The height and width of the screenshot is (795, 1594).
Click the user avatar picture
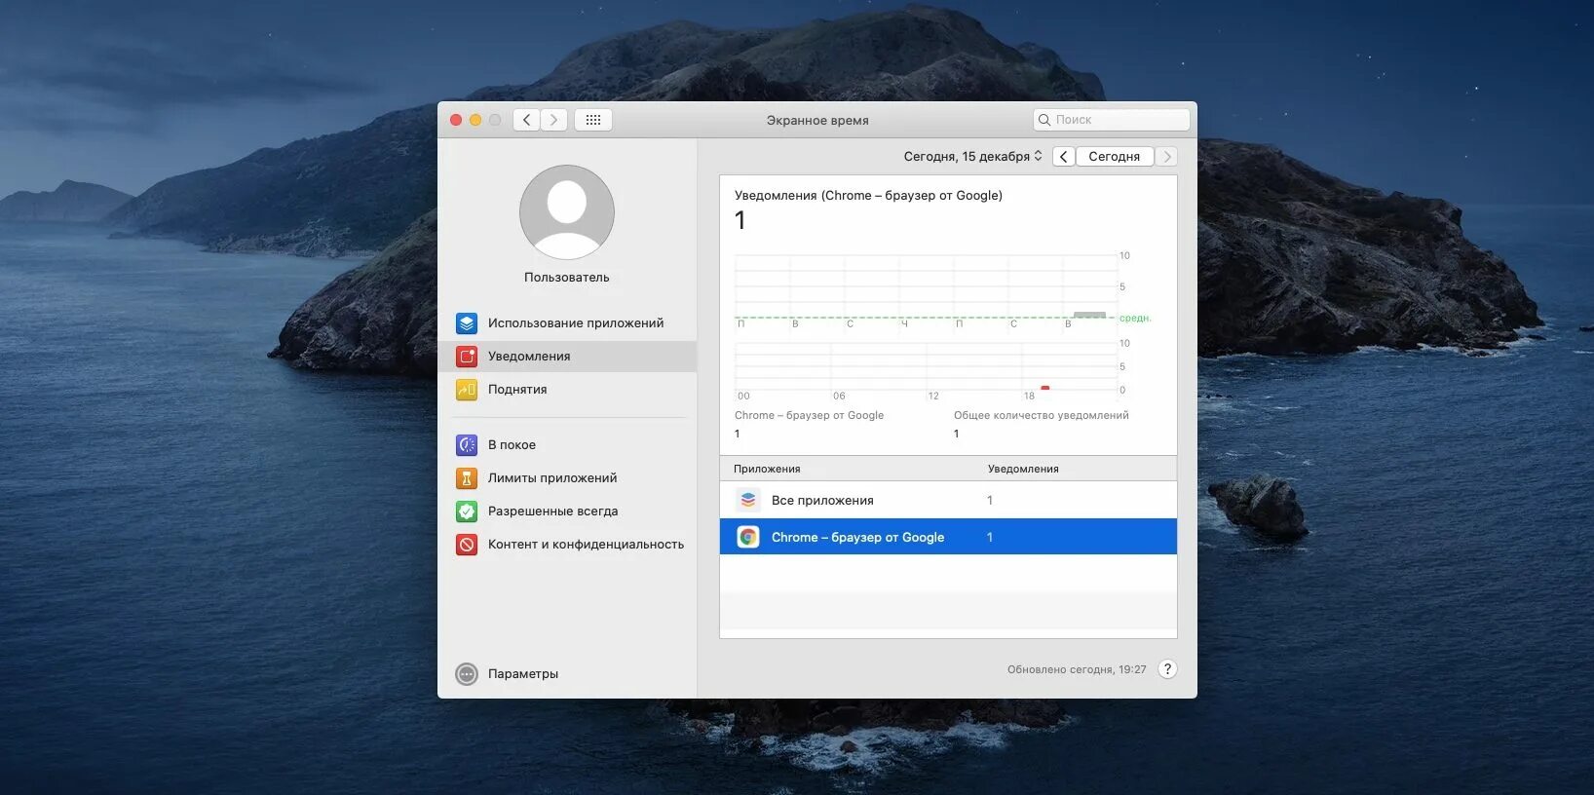(x=567, y=212)
